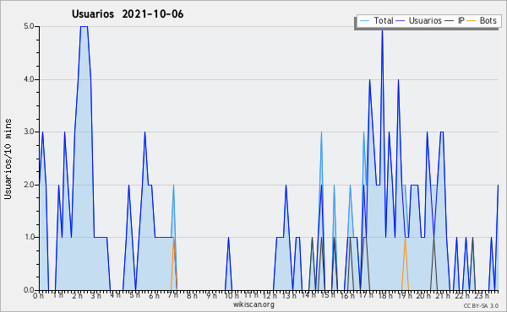Click the '0 h' x-axis label
Viewport: 507px width, 312px height.
pyautogui.click(x=39, y=296)
